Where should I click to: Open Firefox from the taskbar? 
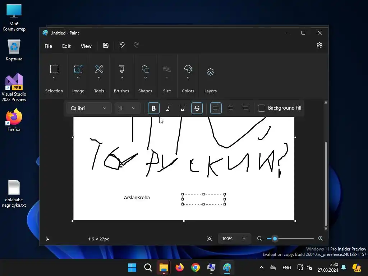coord(180,267)
